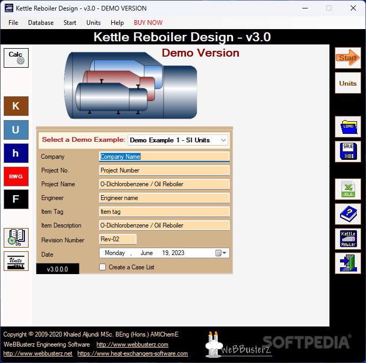Click the Calc gear icon button
The height and width of the screenshot is (363, 366).
pos(16,58)
